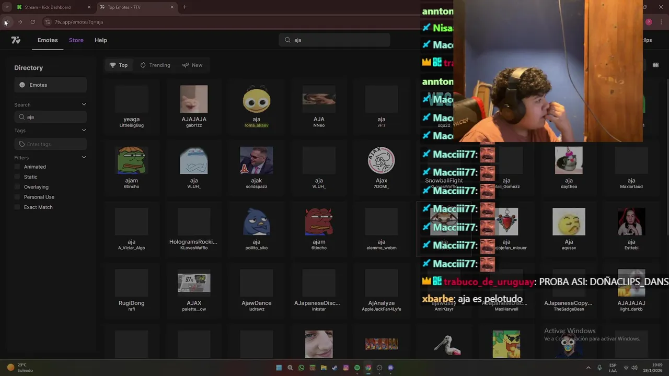Open WhatsApp from the taskbar

[301, 368]
